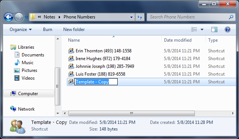
Task: Select the Johnnie Joseph (198) 285-7949 shortcut
Action: coord(105,66)
